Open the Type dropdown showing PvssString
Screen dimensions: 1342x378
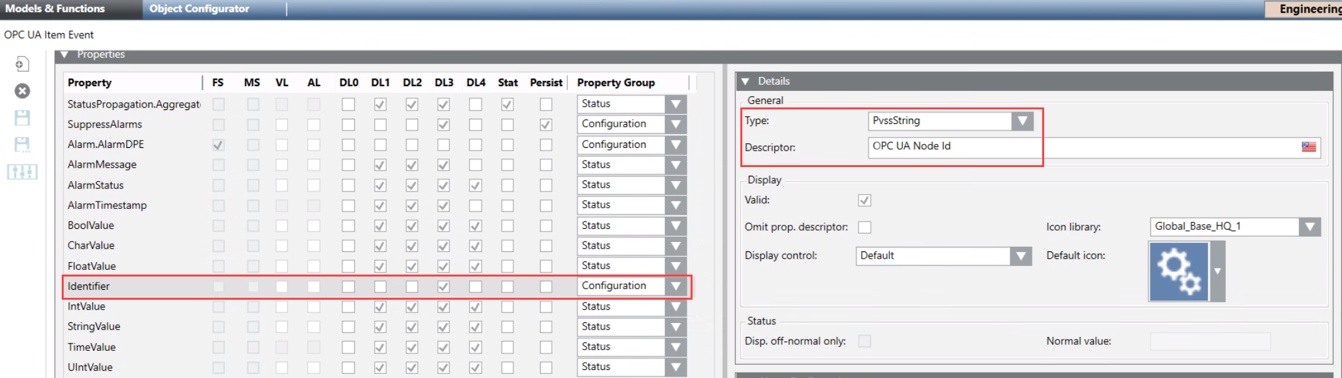1022,121
